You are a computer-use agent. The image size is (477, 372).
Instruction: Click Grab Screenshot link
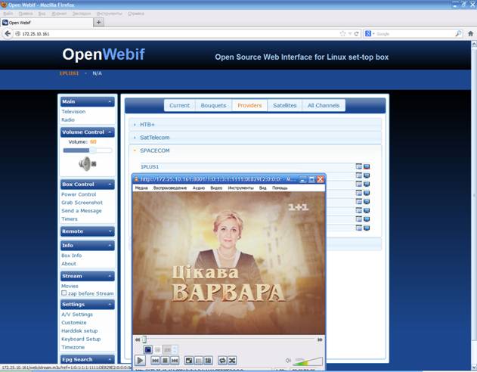tap(82, 203)
